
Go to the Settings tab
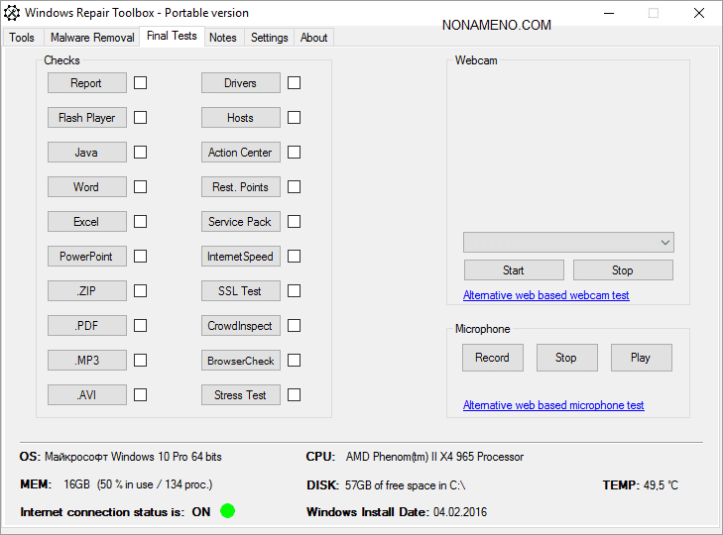pyautogui.click(x=269, y=38)
